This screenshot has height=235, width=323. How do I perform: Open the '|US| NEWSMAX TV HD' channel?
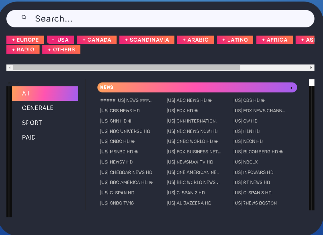point(190,162)
